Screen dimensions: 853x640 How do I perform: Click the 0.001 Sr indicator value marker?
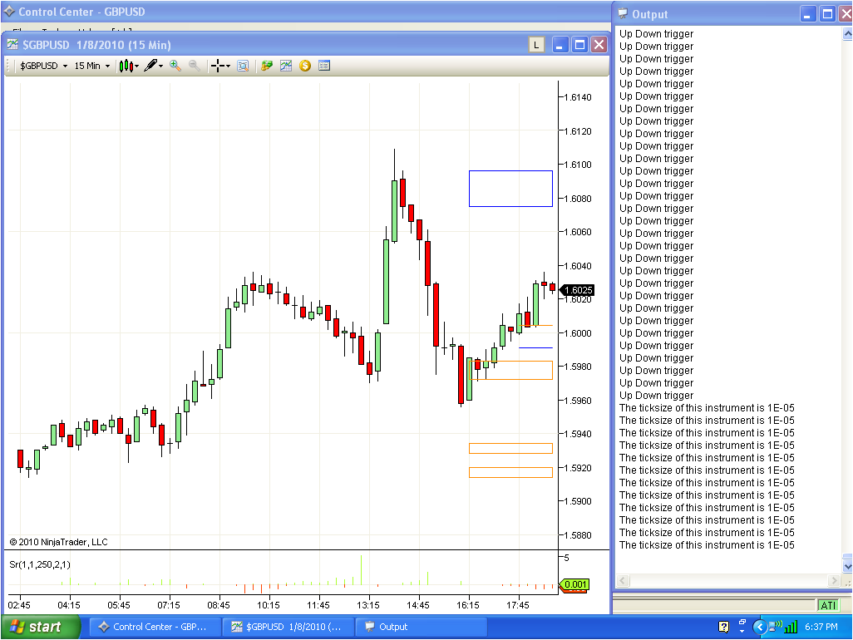pyautogui.click(x=574, y=584)
